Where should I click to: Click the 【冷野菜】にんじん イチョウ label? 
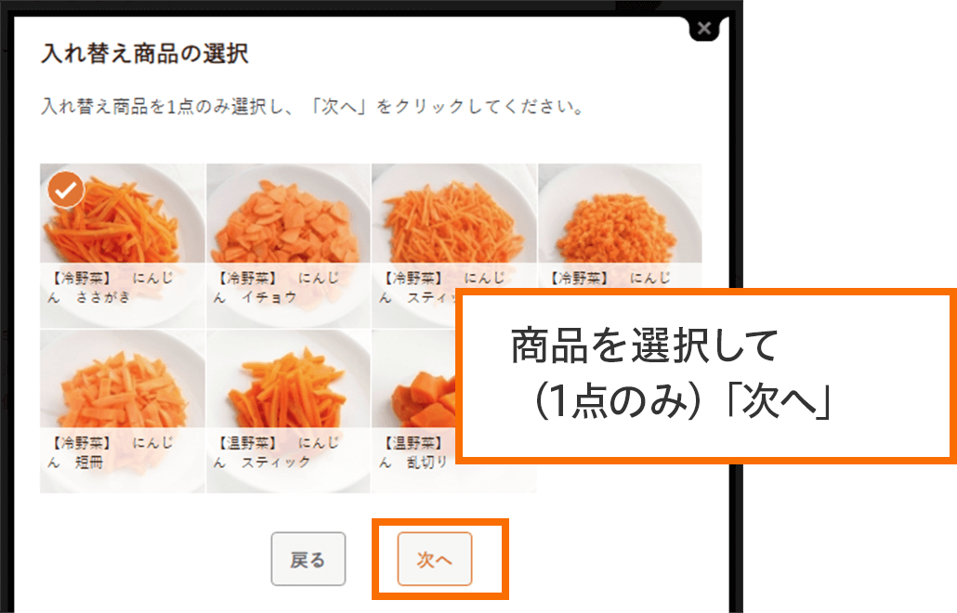[276, 287]
